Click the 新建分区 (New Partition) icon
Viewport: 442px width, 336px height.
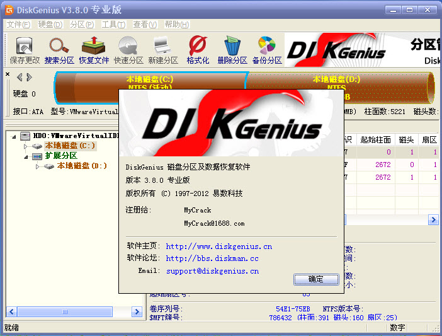(163, 50)
